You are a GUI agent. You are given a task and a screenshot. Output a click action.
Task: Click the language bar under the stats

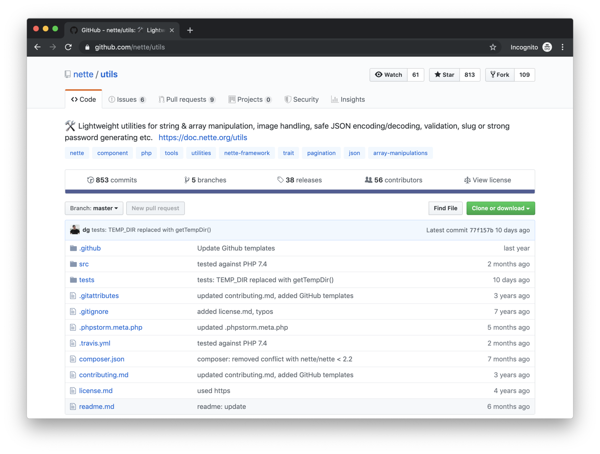click(x=300, y=191)
